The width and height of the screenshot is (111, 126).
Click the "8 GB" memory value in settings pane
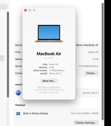[x=96, y=59]
